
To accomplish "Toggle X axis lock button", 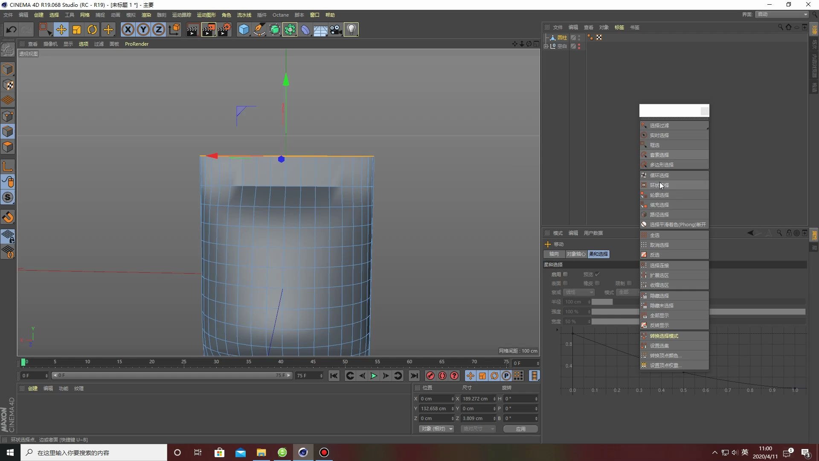I will coord(128,29).
